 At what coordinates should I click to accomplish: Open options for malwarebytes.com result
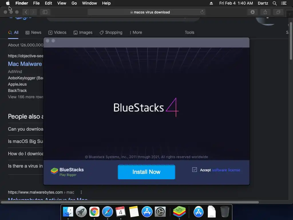[81, 192]
